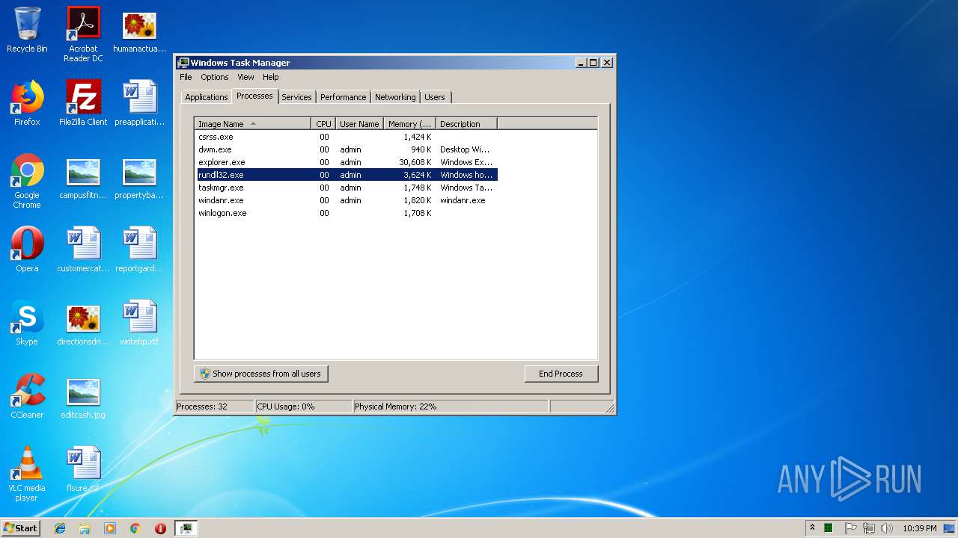Maximize the Task Manager window
This screenshot has width=958, height=538.
(x=594, y=63)
